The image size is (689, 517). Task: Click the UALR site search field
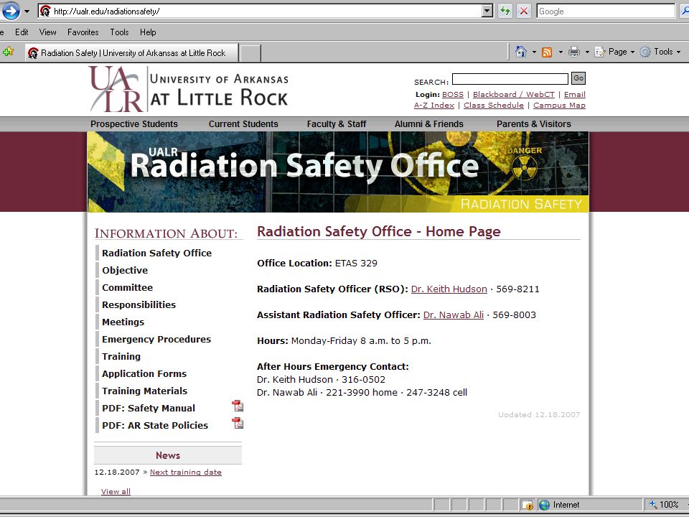pos(510,79)
